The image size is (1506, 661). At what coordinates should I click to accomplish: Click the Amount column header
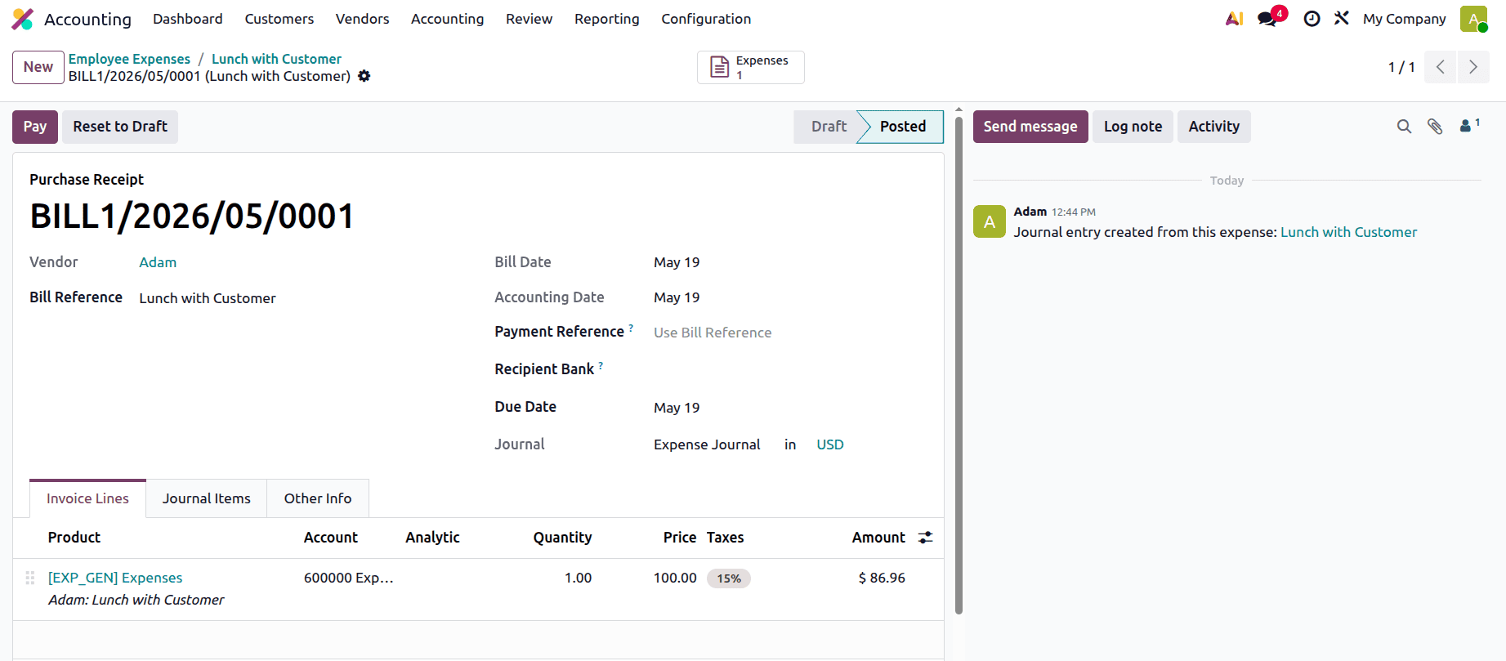[x=878, y=538]
